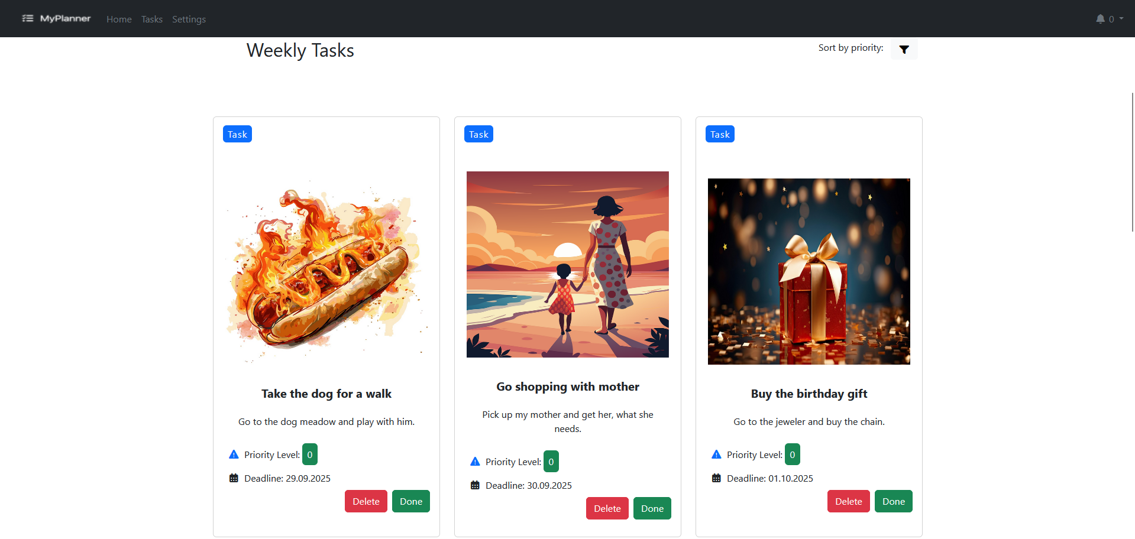This screenshot has height=539, width=1135.
Task: Go to the Tasks page
Action: coord(152,19)
